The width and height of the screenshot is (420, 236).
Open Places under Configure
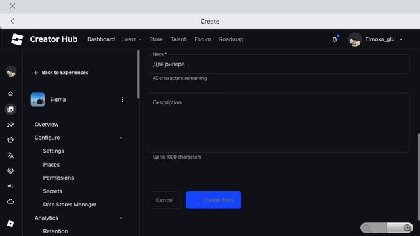point(51,165)
